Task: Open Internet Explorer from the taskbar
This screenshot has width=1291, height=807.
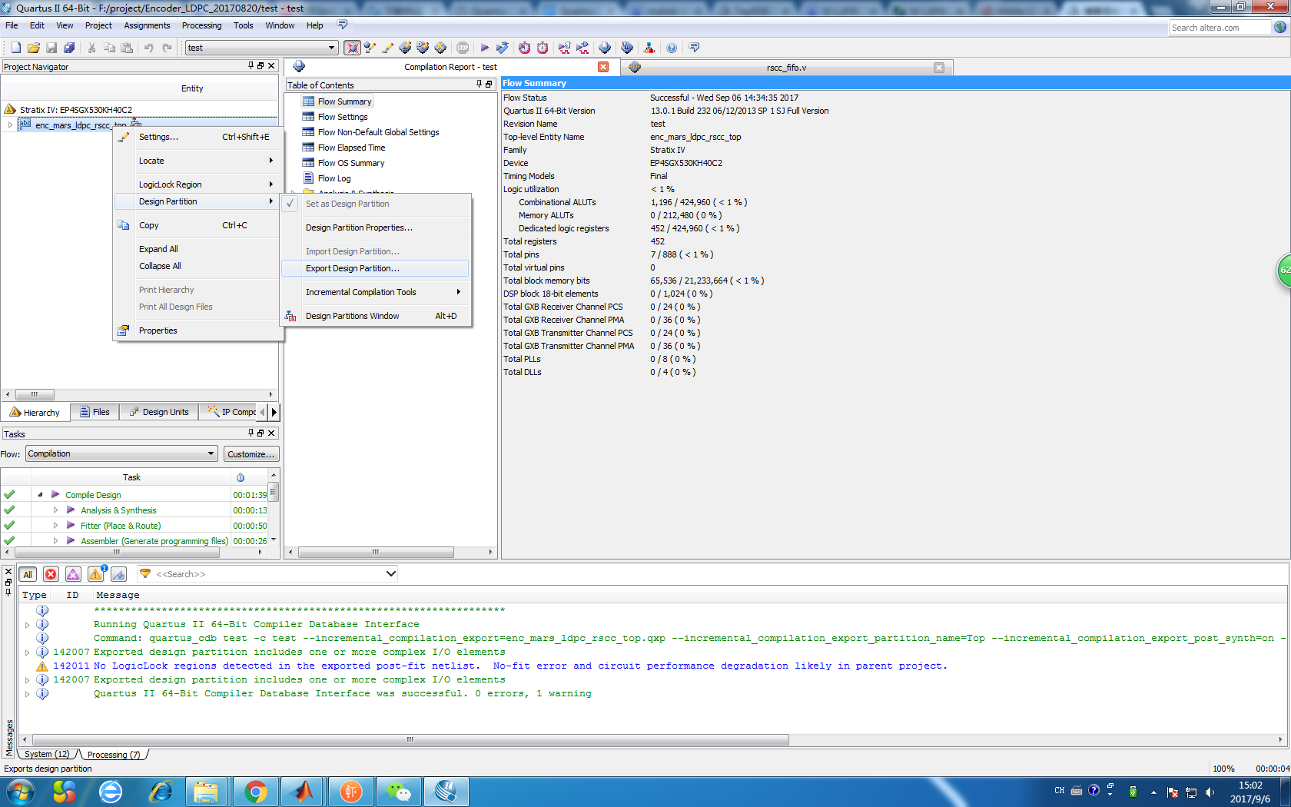Action: coord(161,792)
